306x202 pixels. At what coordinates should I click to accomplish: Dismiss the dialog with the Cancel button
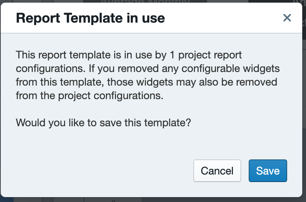pos(217,171)
